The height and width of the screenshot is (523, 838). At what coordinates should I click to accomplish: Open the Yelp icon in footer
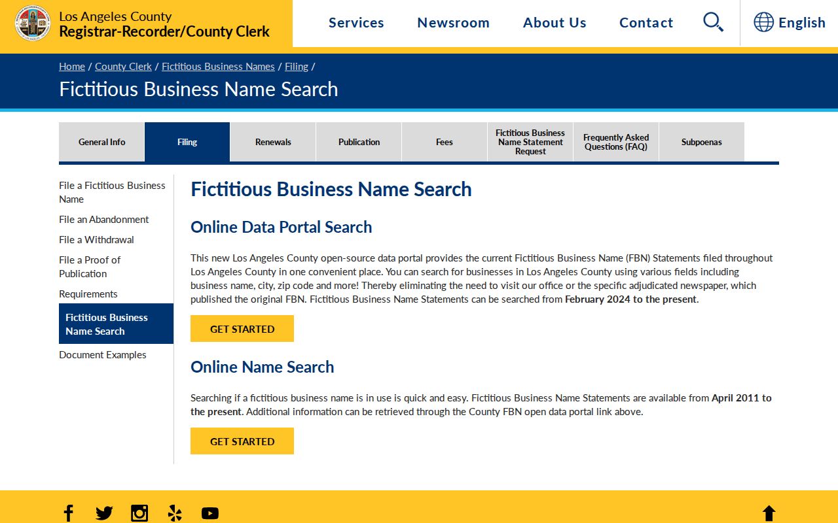(175, 513)
